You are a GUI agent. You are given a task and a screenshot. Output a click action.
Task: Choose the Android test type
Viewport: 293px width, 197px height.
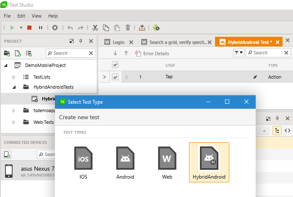point(125,163)
